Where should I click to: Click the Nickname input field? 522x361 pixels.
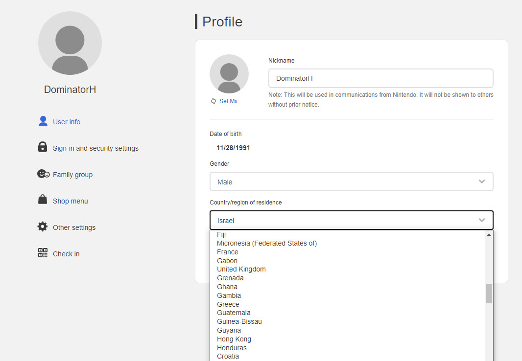(380, 78)
